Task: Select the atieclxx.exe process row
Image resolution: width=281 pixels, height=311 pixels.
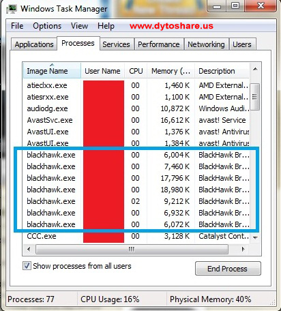Action: (136, 85)
